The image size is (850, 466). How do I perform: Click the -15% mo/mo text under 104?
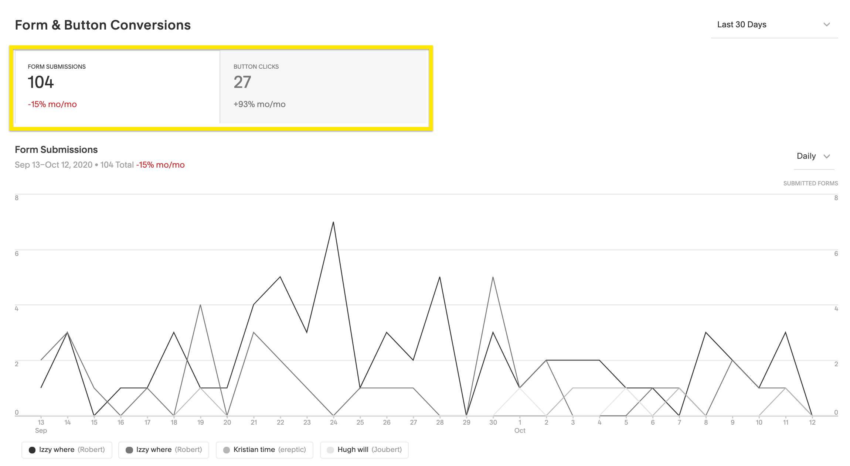[x=52, y=104]
